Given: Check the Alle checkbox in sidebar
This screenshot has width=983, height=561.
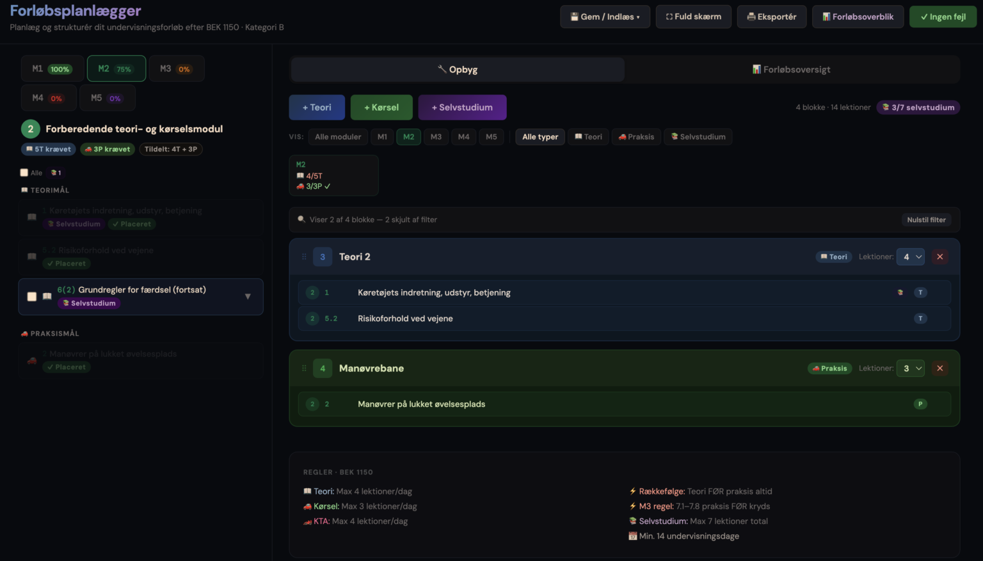Looking at the screenshot, I should [x=24, y=173].
